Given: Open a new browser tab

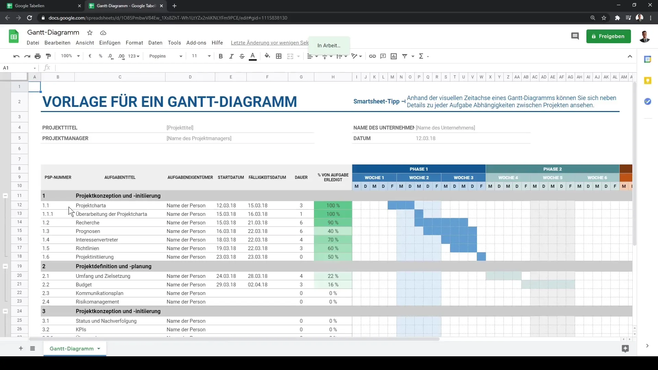Looking at the screenshot, I should pyautogui.click(x=174, y=6).
